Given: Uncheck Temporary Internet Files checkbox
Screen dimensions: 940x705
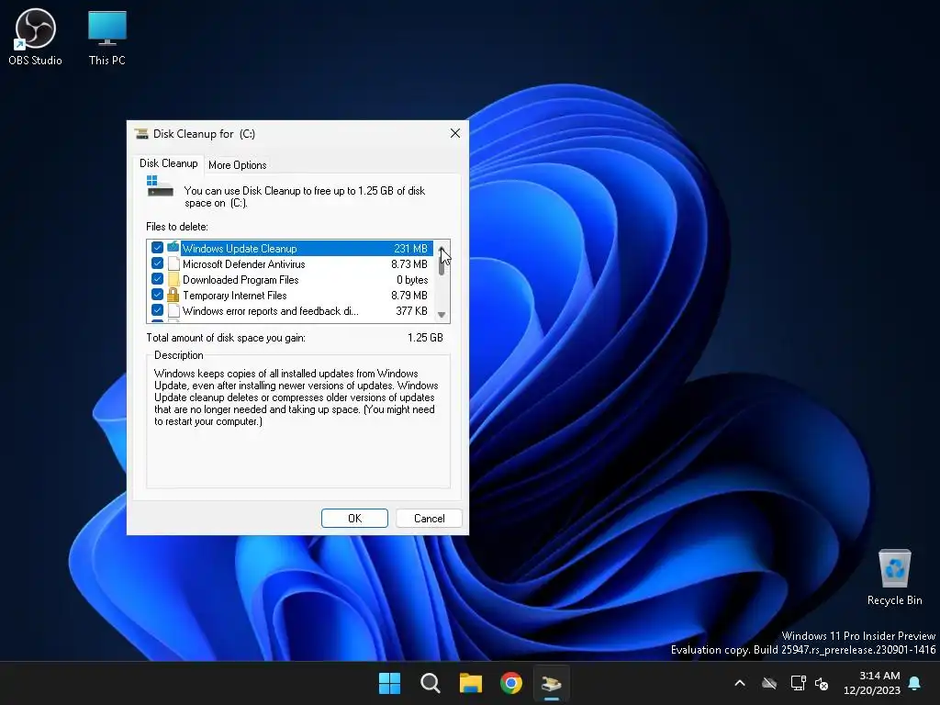Looking at the screenshot, I should pyautogui.click(x=157, y=295).
